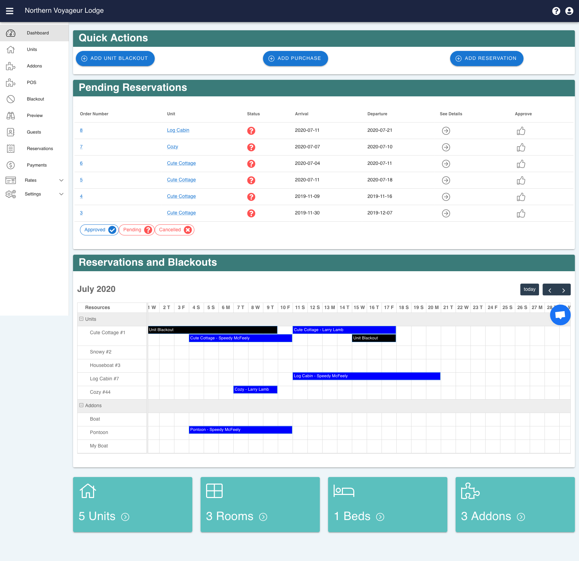Open the Reservations sidebar item
Viewport: 579px width, 561px height.
coord(40,148)
